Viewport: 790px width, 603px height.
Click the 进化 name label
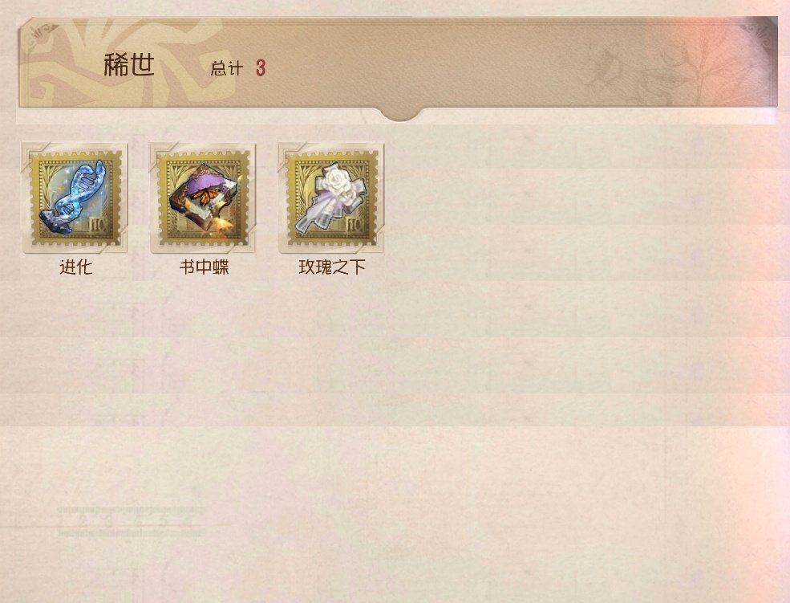click(x=75, y=267)
